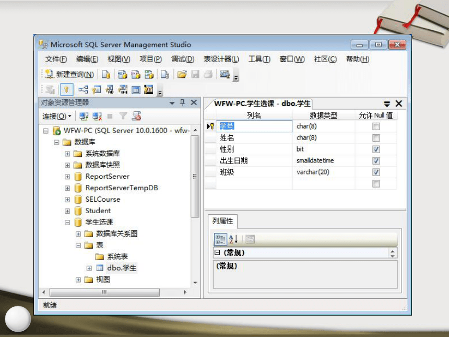The height and width of the screenshot is (337, 449).
Task: Collapse the WFW-PC server node
Action: pos(45,131)
